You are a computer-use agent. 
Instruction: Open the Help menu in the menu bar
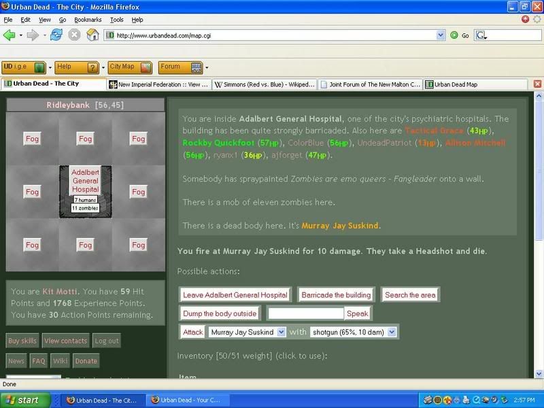(137, 20)
